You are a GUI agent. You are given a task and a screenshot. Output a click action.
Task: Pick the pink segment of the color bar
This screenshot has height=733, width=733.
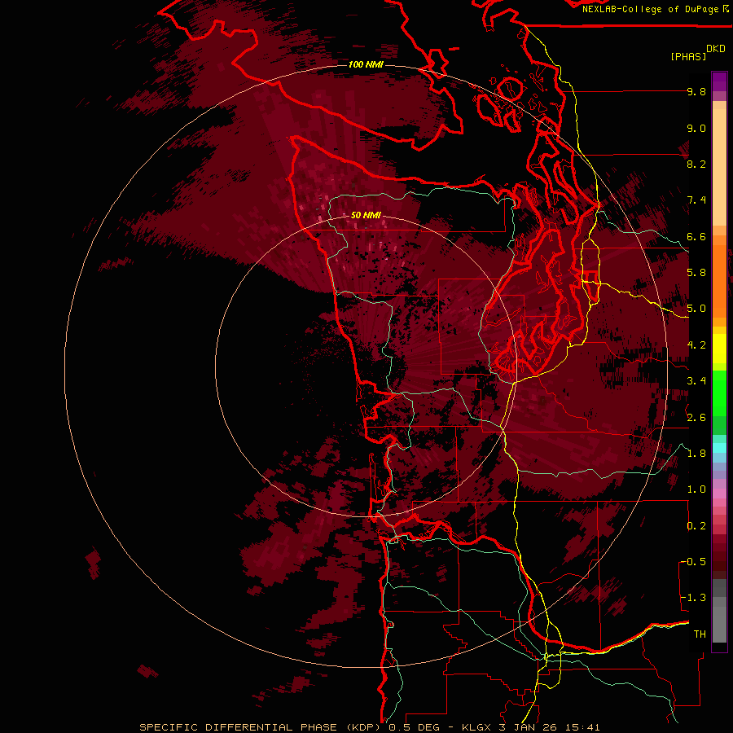[x=719, y=494]
